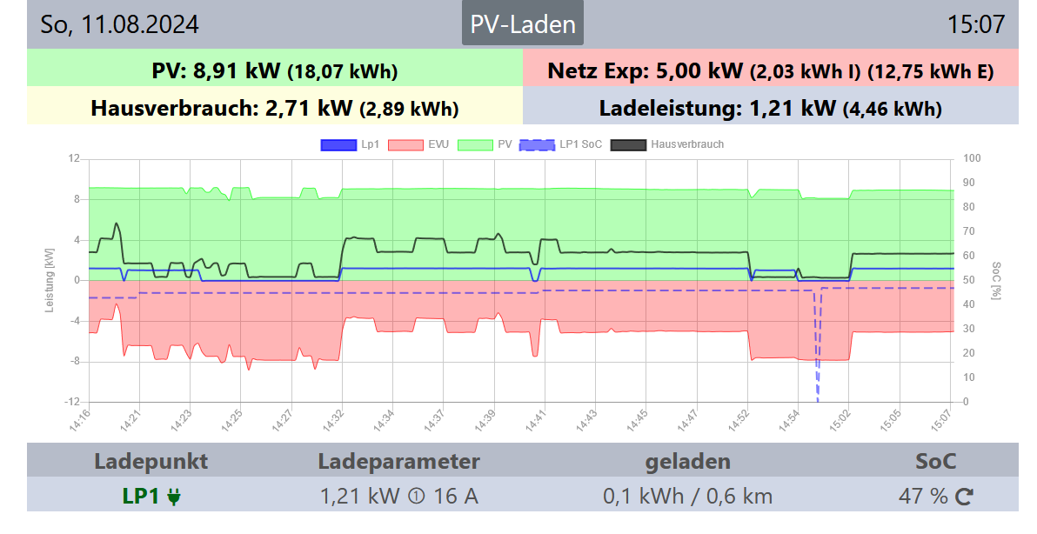Click the SoC column header
Image resolution: width=1037 pixels, height=534 pixels.
(x=936, y=461)
